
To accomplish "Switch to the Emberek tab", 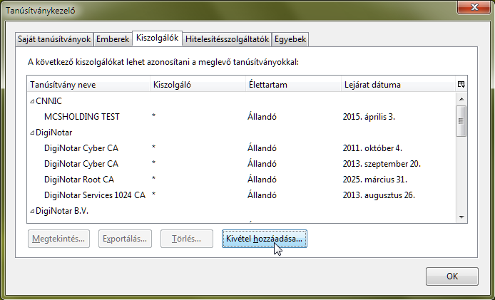I will pyautogui.click(x=113, y=39).
